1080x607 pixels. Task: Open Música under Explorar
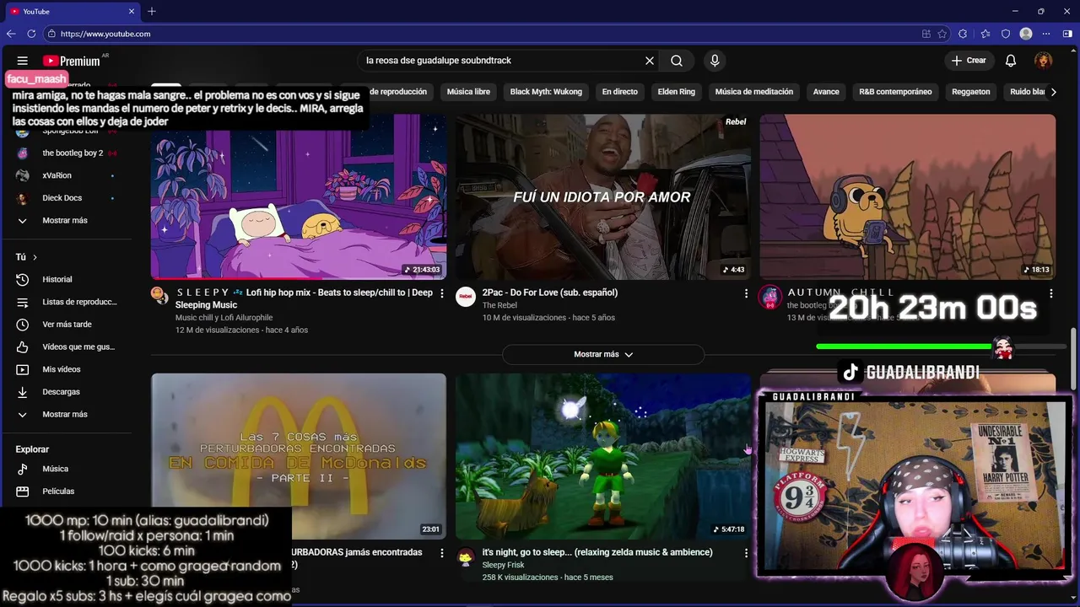tap(67, 469)
